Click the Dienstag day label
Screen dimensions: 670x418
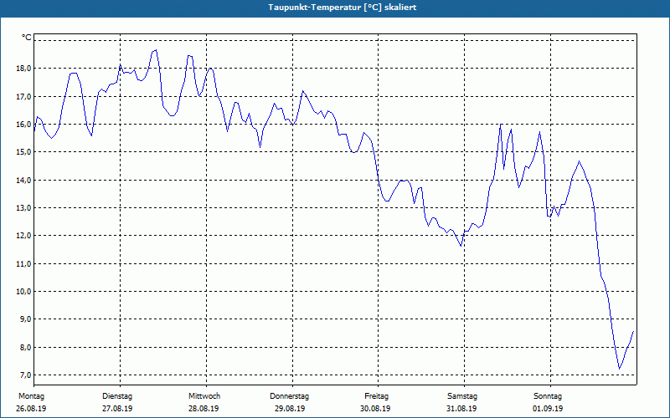117,396
